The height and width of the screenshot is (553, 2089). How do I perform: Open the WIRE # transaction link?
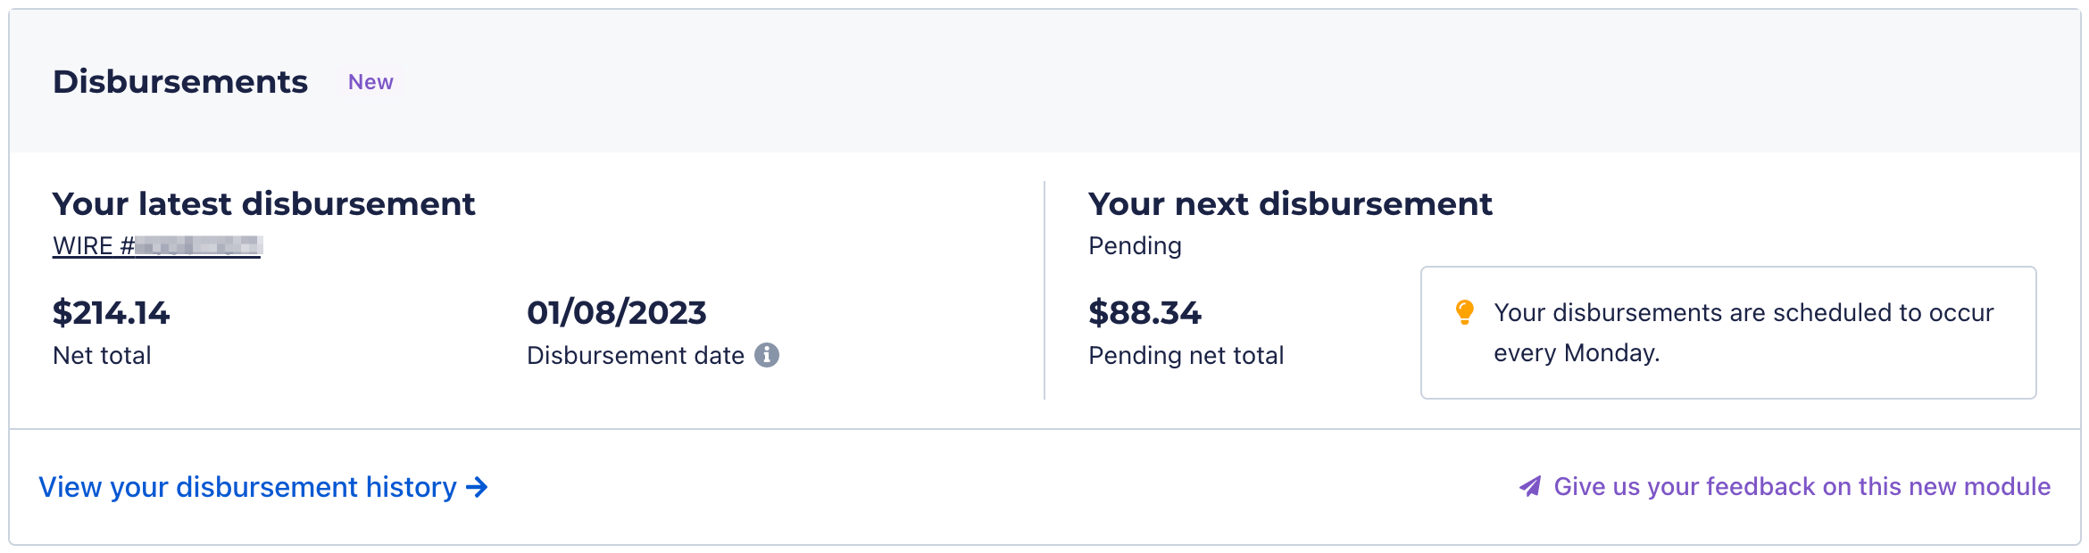click(156, 245)
